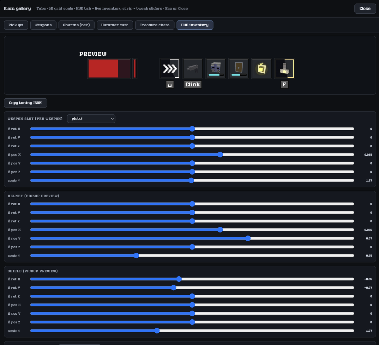Click the 'SHIELD (PICKUP PREVIEW)' heading

click(x=33, y=271)
